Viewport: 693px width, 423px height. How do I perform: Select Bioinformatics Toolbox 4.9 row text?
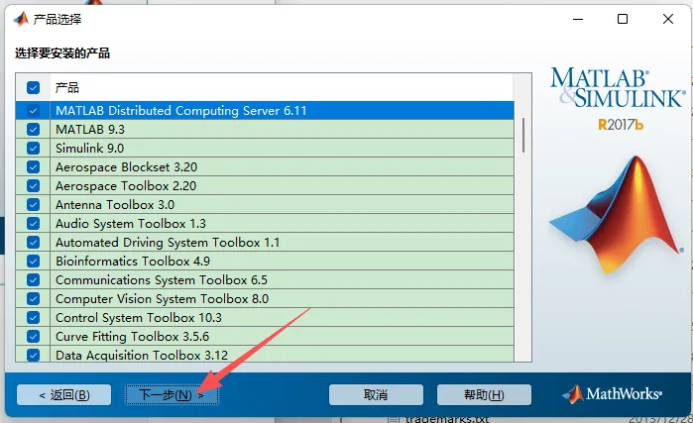[x=133, y=262]
